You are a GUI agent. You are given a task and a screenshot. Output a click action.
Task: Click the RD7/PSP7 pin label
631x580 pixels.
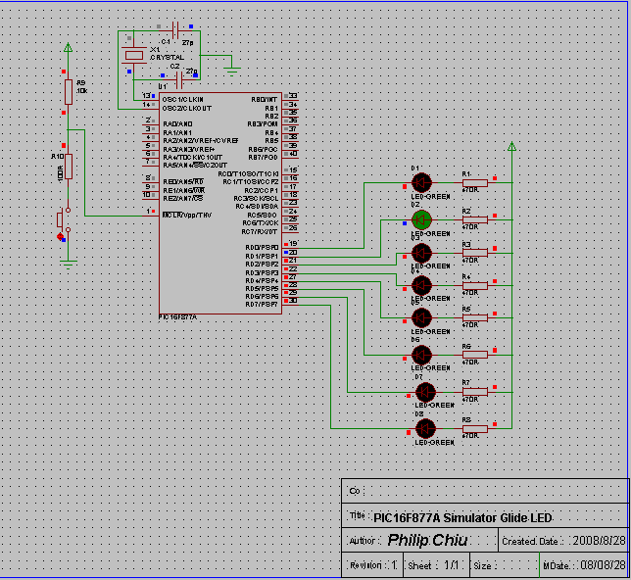262,305
